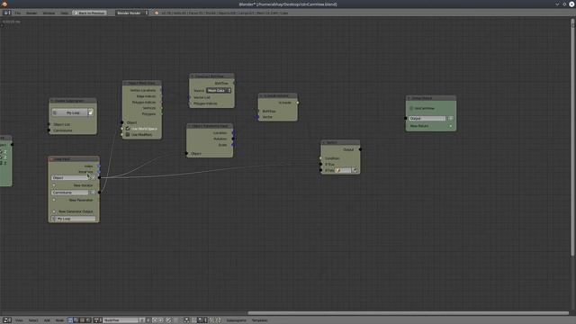Open the Blender Render engine dropdown

pyautogui.click(x=132, y=13)
